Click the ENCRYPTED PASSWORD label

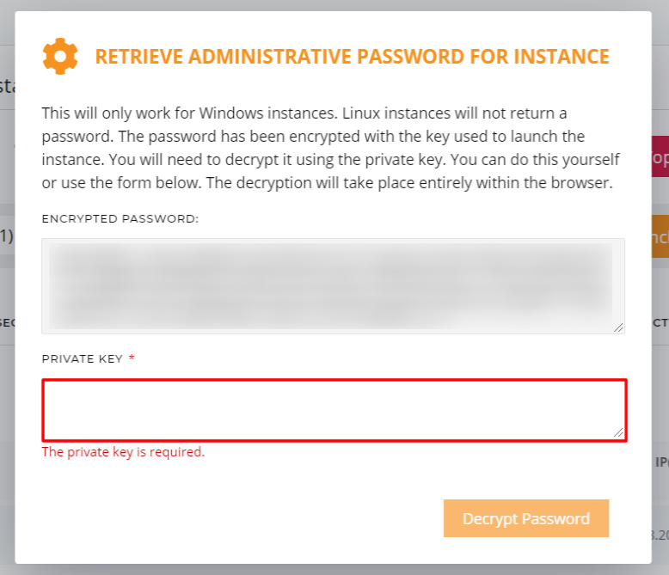[x=120, y=219]
